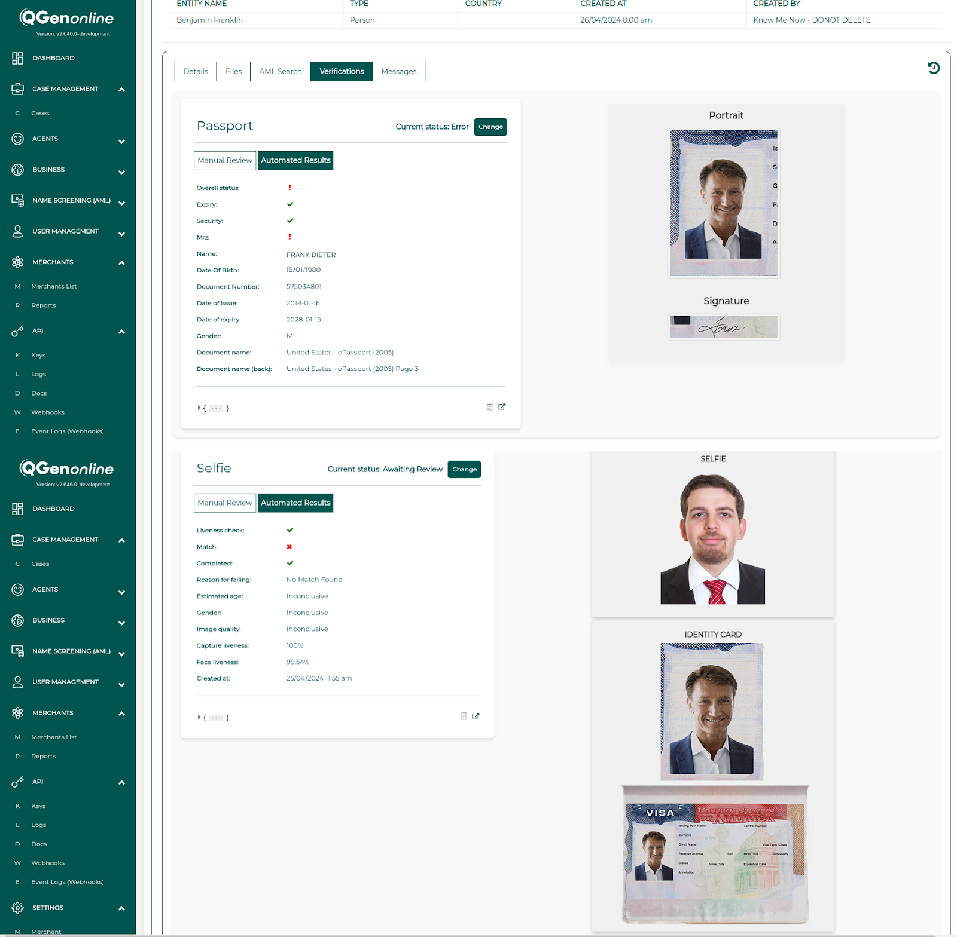Expand the Business sidebar menu

[x=121, y=172]
